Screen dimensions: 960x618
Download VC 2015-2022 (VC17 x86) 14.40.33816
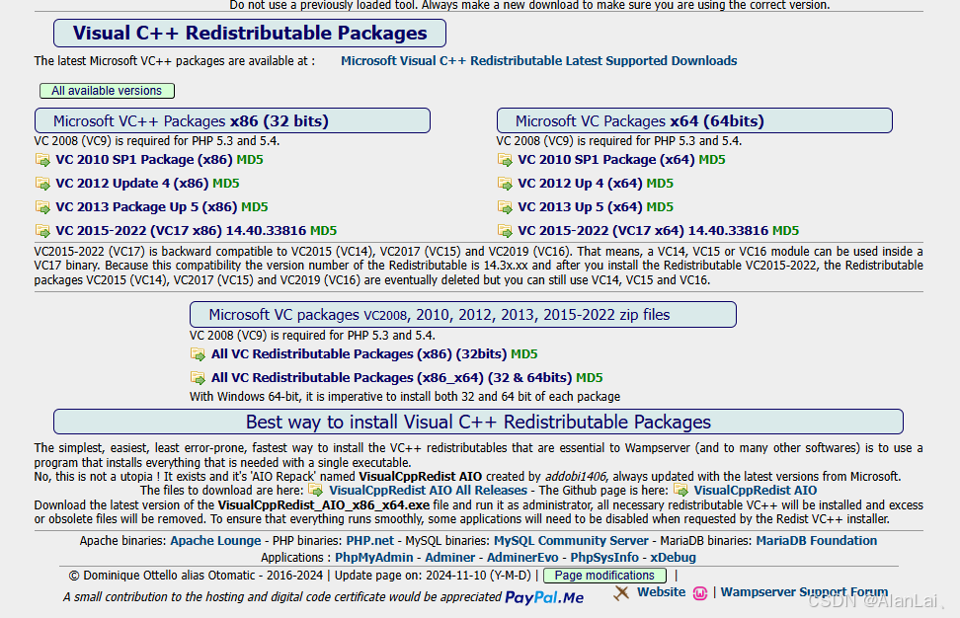point(181,231)
